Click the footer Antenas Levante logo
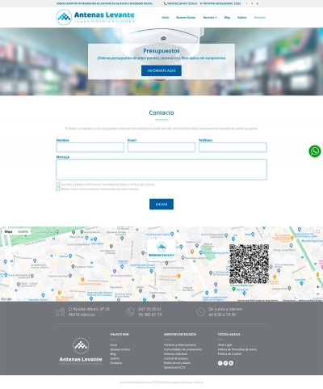The image size is (323, 389). (x=81, y=351)
